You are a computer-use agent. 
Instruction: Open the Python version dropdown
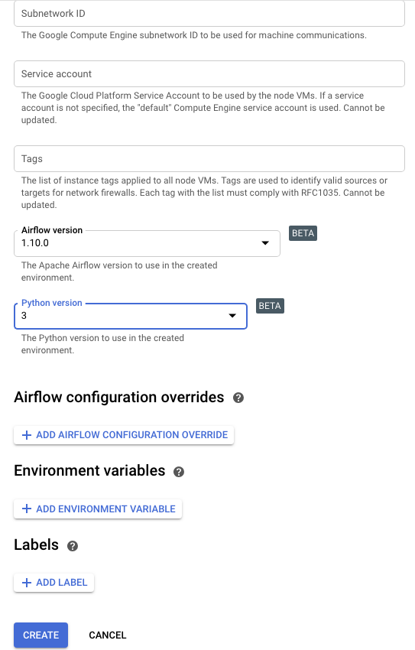[131, 316]
